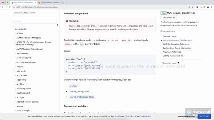Expand ACM PCA section in sidebar

33,43
